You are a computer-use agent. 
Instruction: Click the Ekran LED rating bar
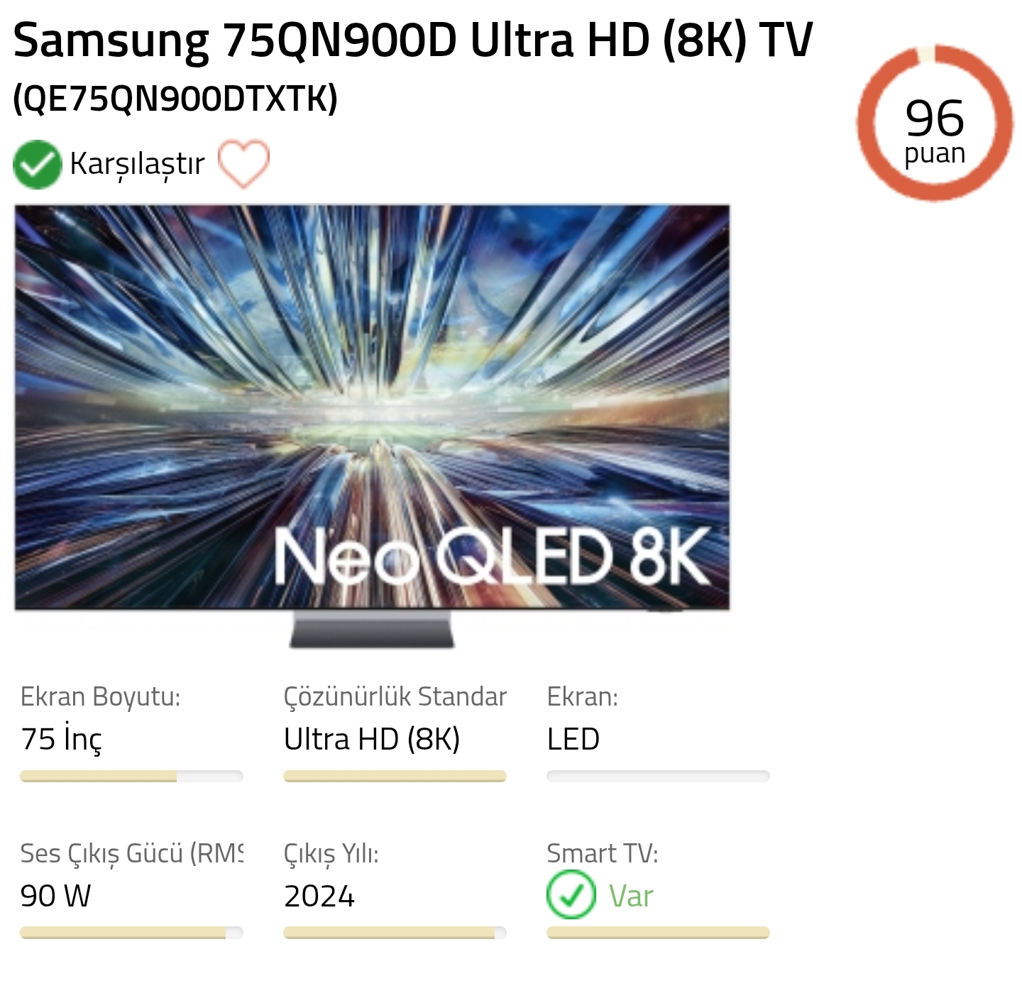[x=658, y=776]
